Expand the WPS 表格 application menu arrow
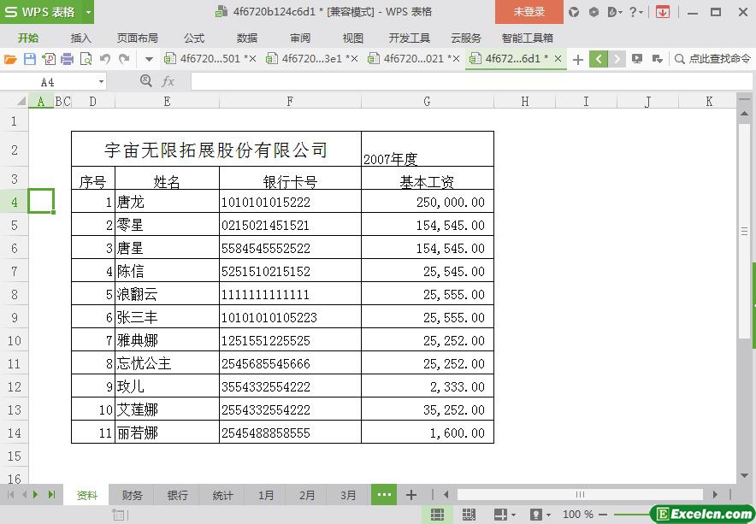The width and height of the screenshot is (756, 524). point(89,12)
